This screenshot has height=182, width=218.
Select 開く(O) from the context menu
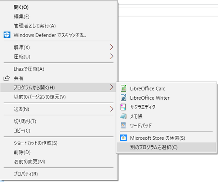click(x=58, y=7)
